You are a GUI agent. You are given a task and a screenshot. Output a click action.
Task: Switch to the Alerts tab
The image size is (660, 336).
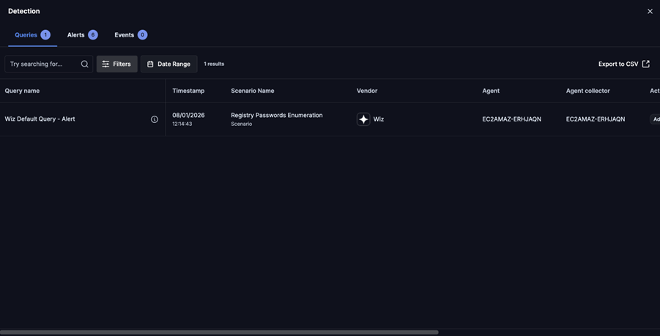coord(76,35)
